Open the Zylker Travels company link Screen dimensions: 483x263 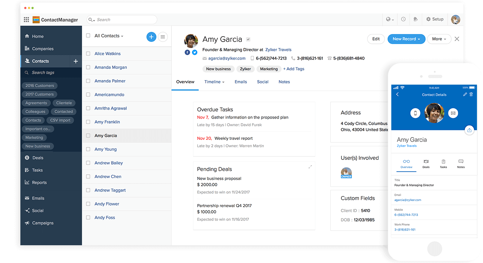278,50
